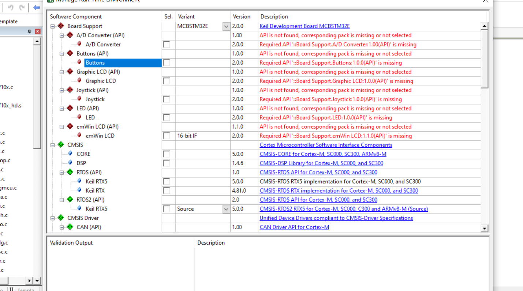Click the icon next to A/D Converter (API)
This screenshot has height=291, width=523.
pos(70,35)
